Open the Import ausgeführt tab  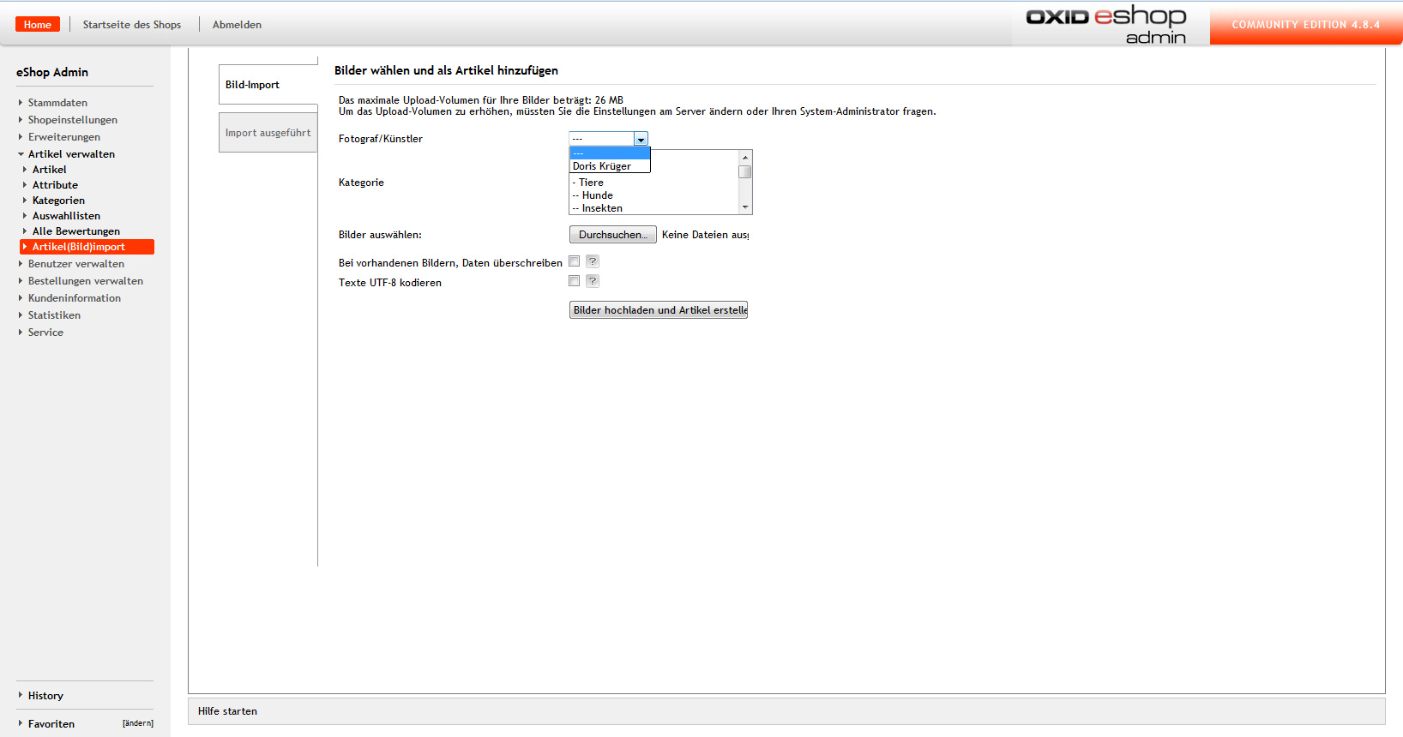tap(268, 133)
